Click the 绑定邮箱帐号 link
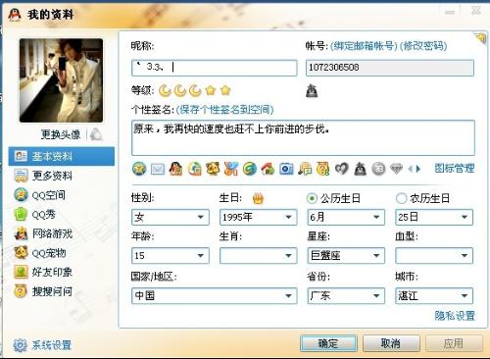Screen dimensions: 490x359 click(x=364, y=46)
